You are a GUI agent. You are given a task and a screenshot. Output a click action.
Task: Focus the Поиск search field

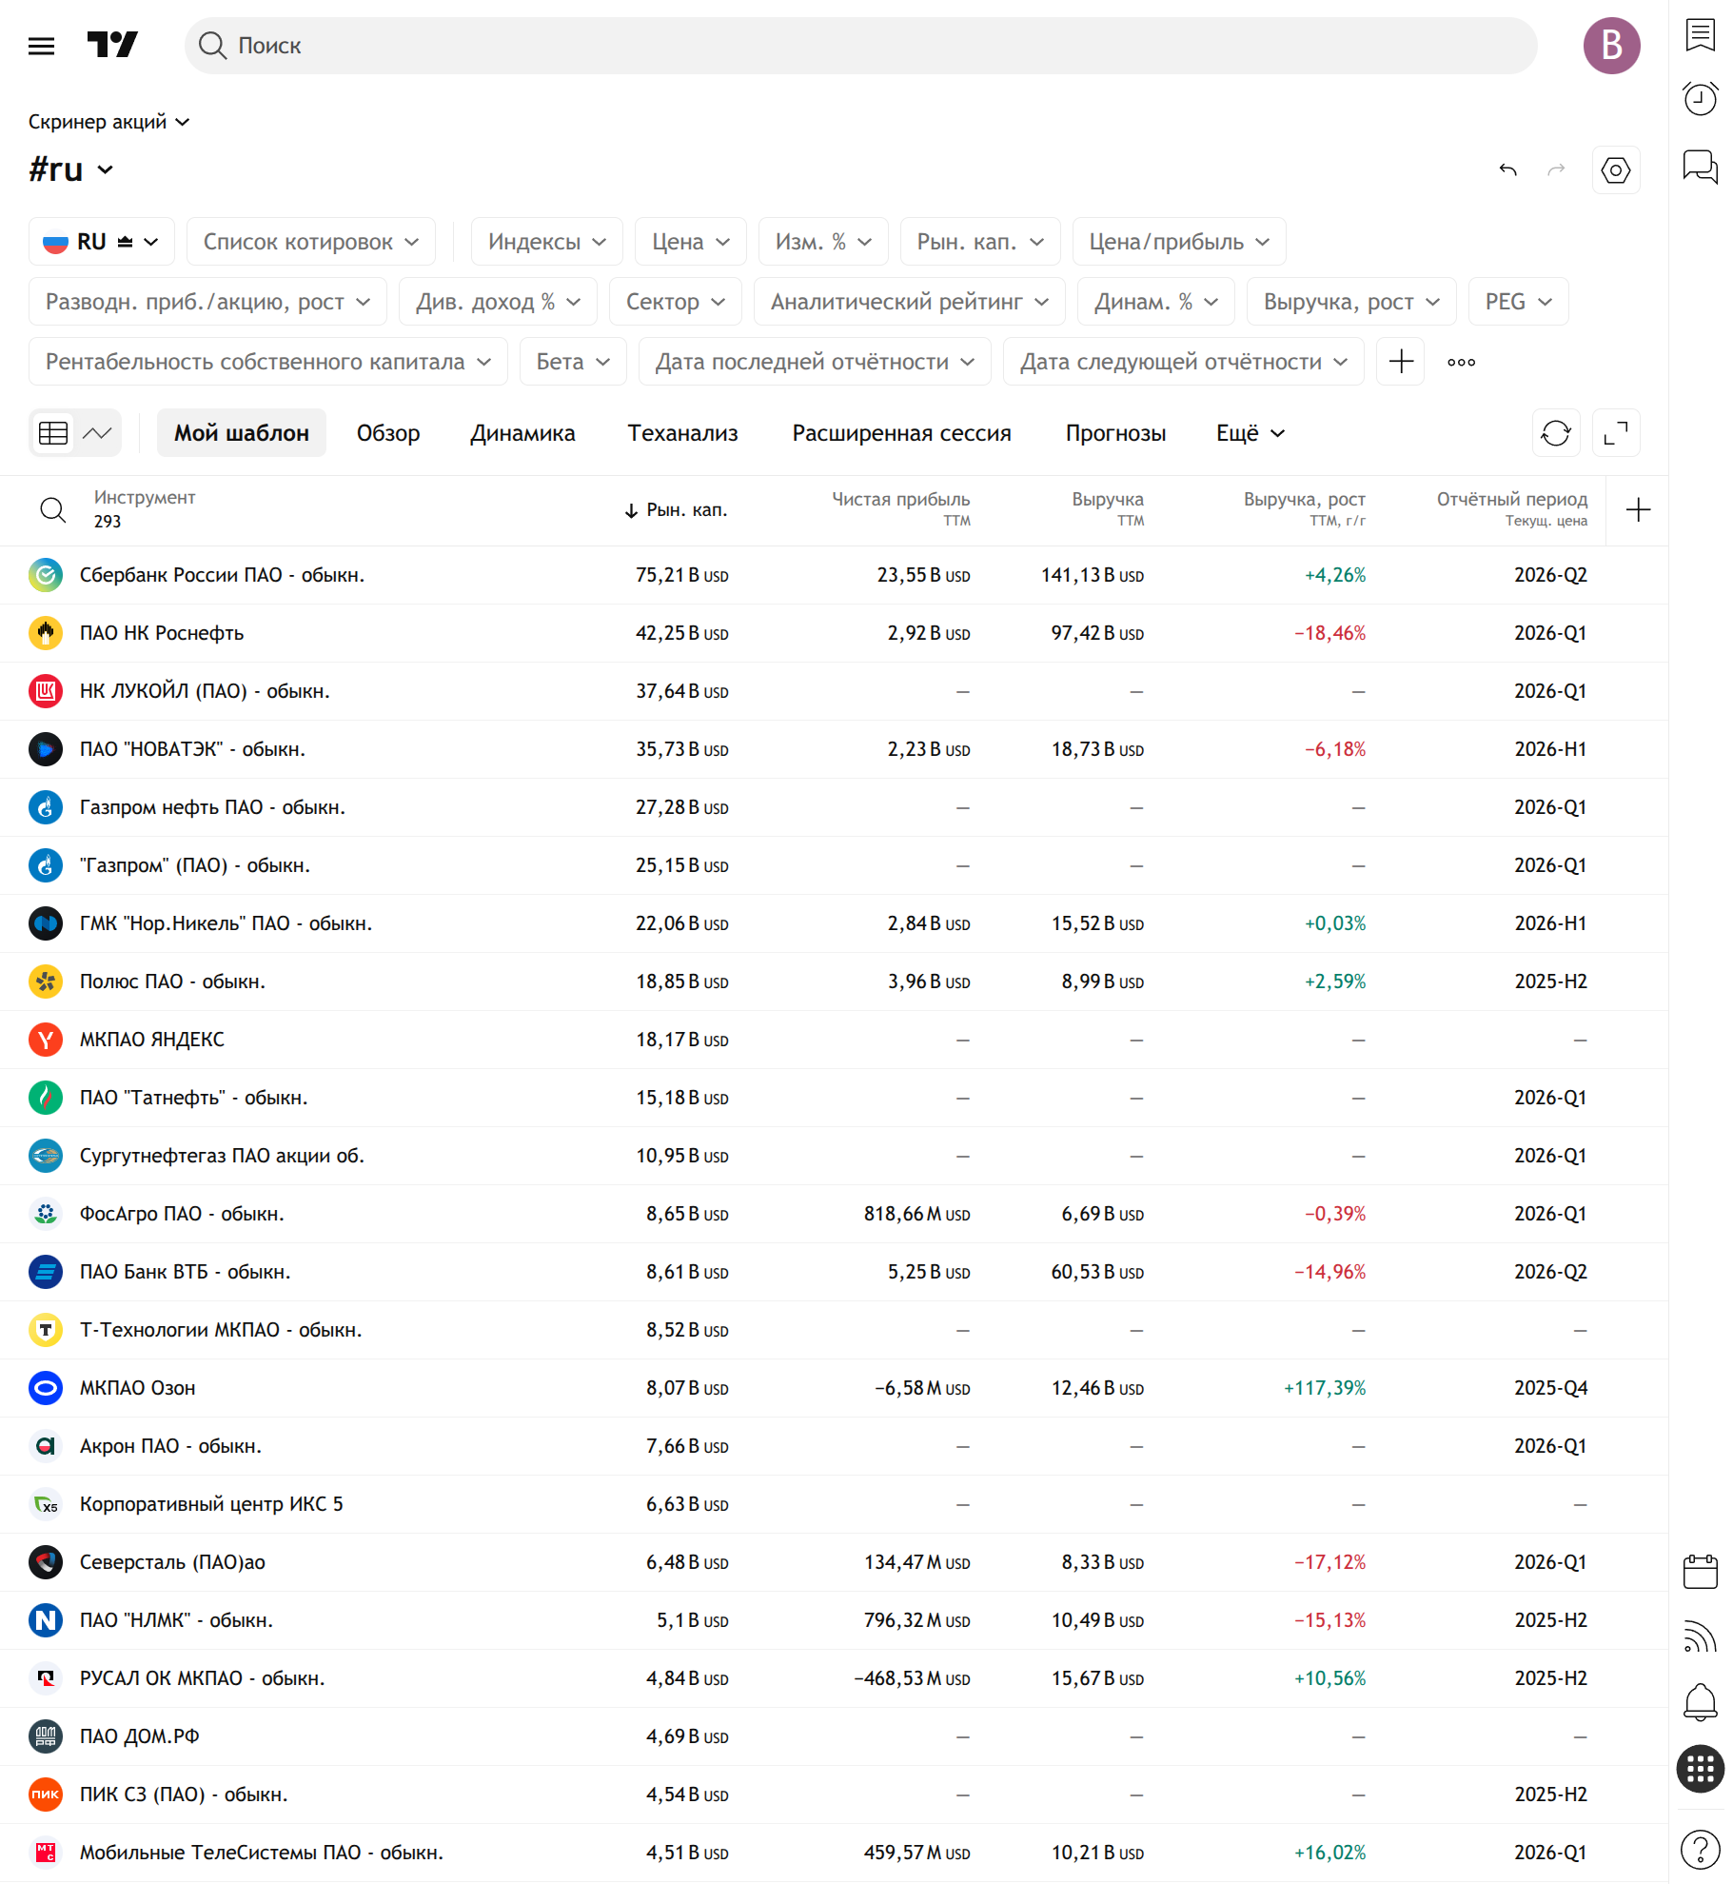[x=860, y=46]
